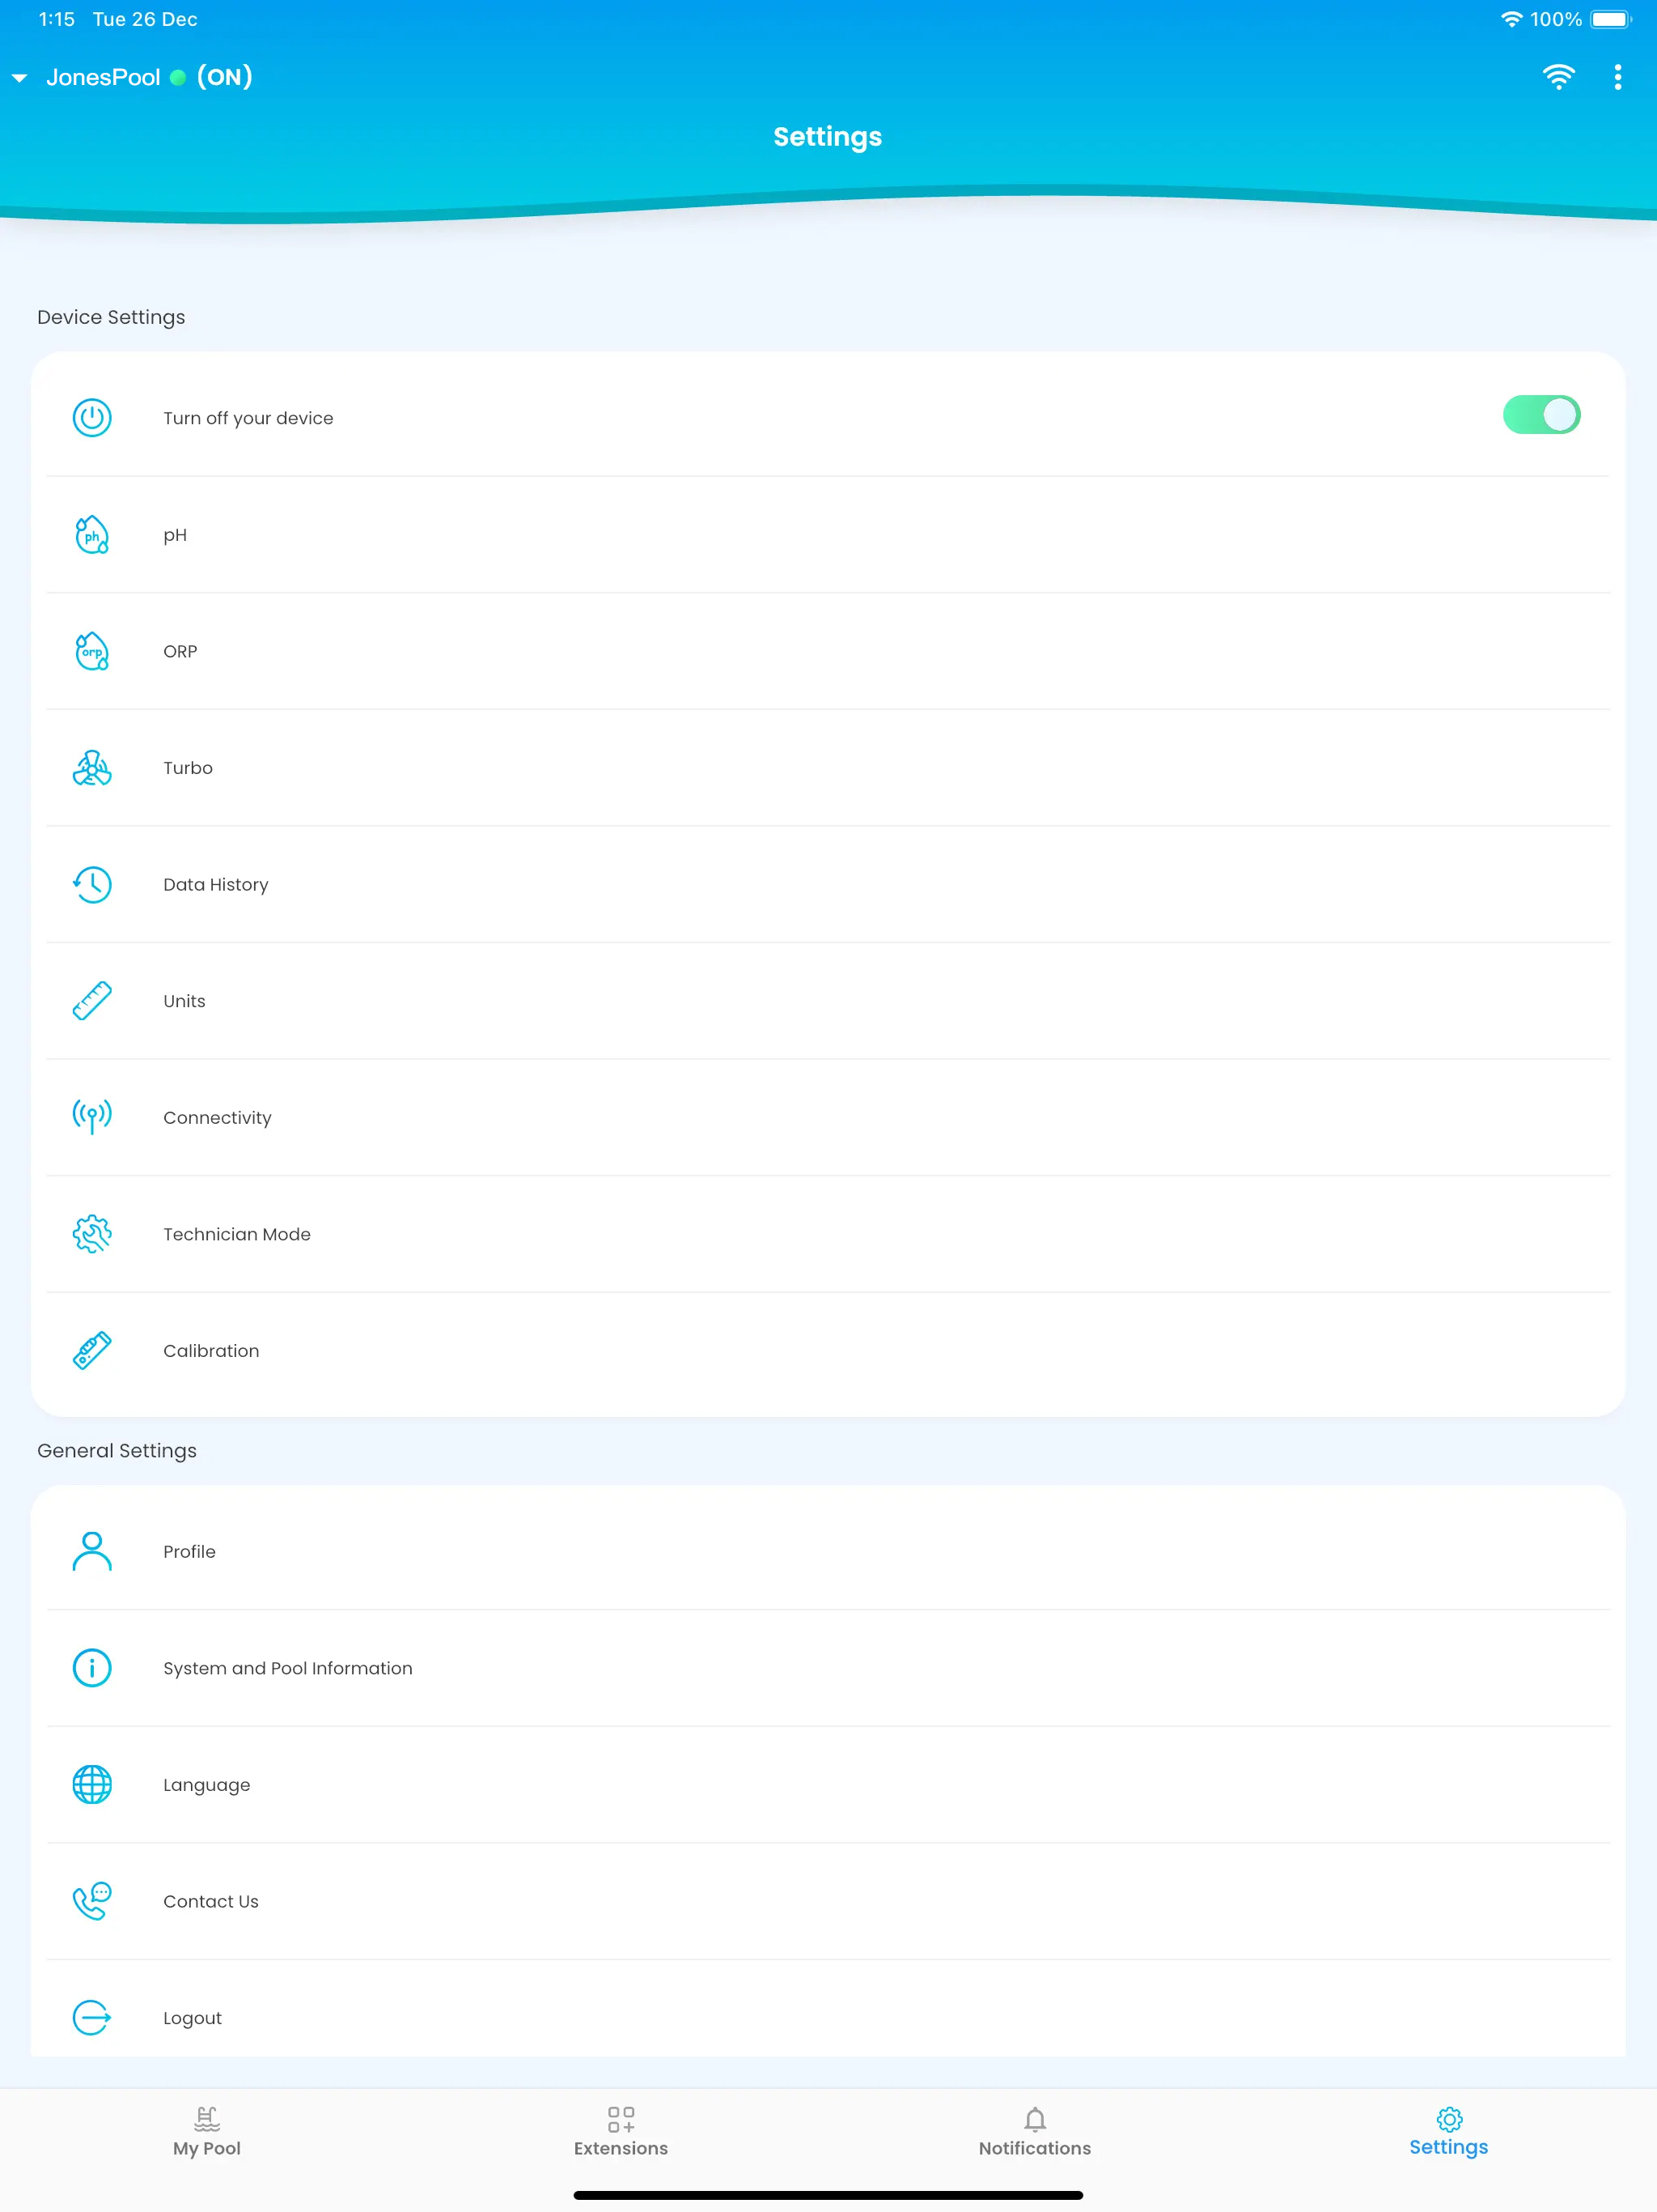Open the three-dot more options menu
1657x2212 pixels.
click(1617, 77)
